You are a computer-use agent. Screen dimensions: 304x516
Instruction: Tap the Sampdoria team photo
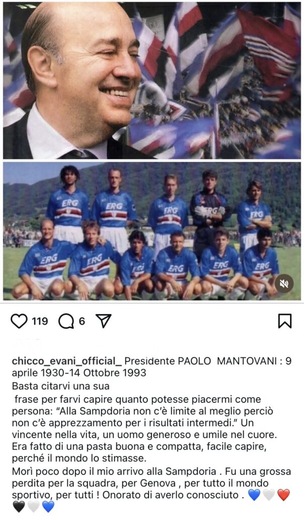[152, 231]
